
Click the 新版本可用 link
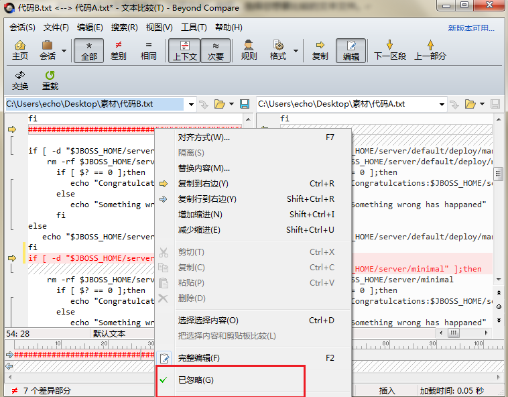(x=475, y=28)
